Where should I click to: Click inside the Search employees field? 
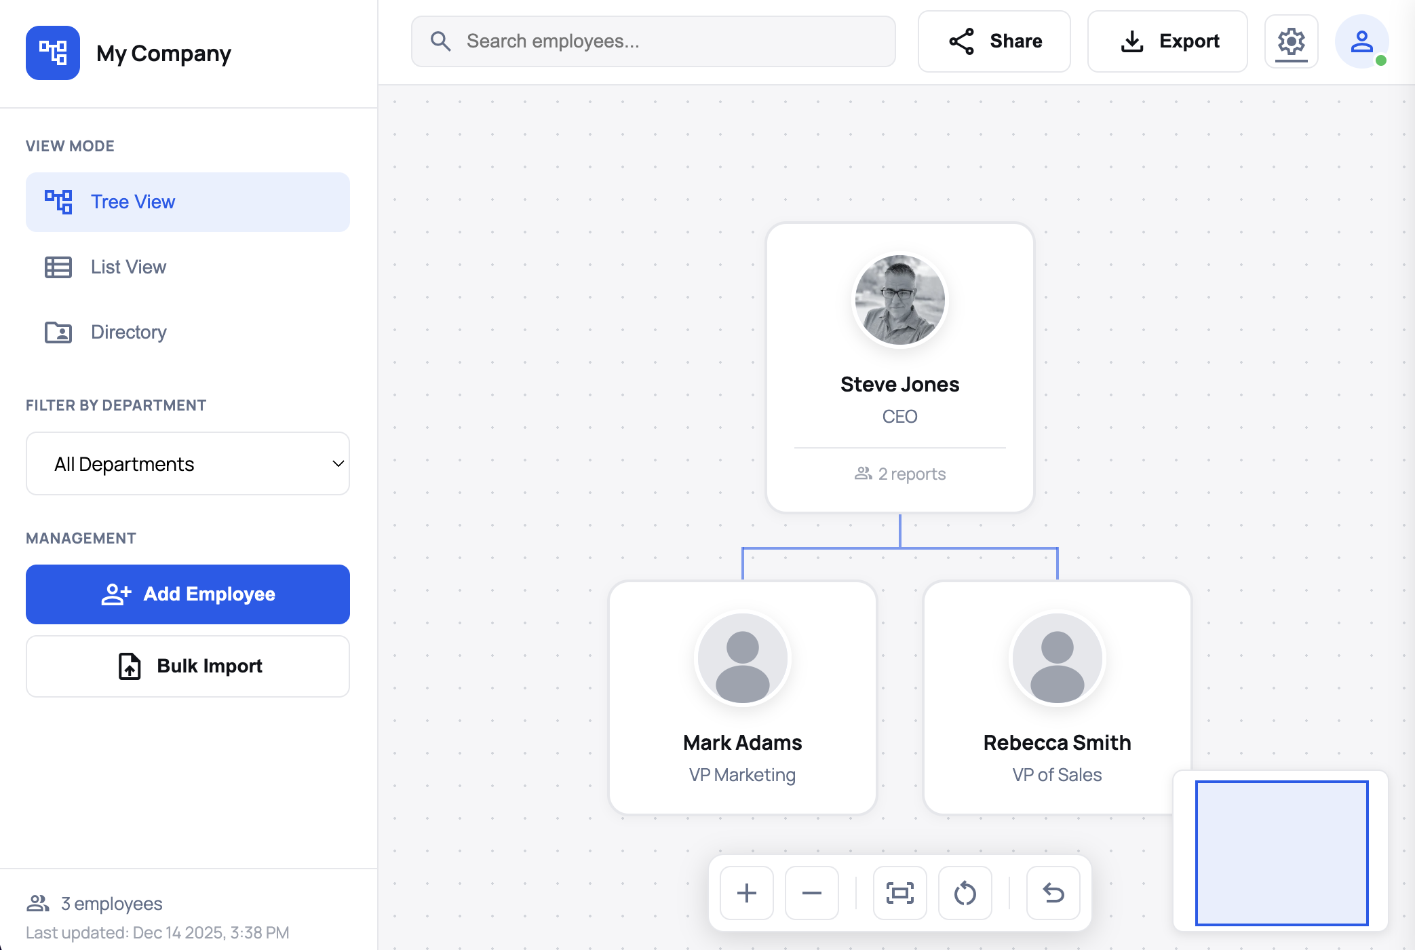653,41
